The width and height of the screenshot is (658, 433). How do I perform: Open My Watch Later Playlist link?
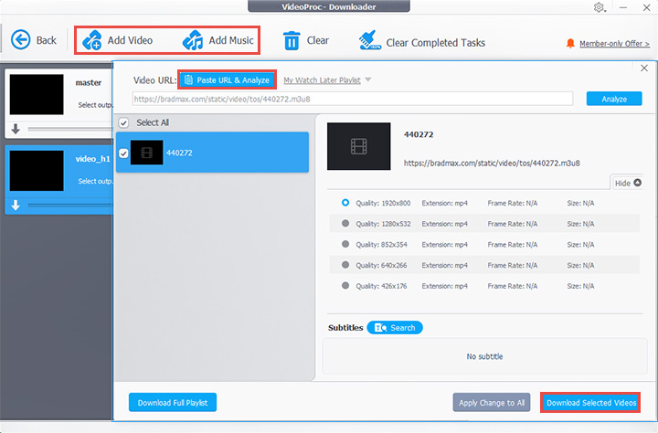322,80
